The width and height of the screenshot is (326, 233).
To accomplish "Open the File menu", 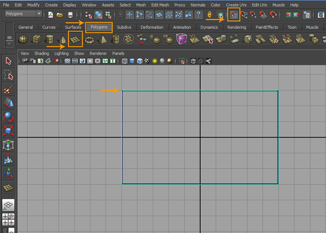I will 6,5.
